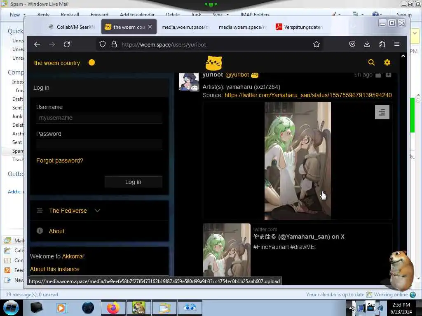Open Firefox downloads panel

(x=367, y=44)
